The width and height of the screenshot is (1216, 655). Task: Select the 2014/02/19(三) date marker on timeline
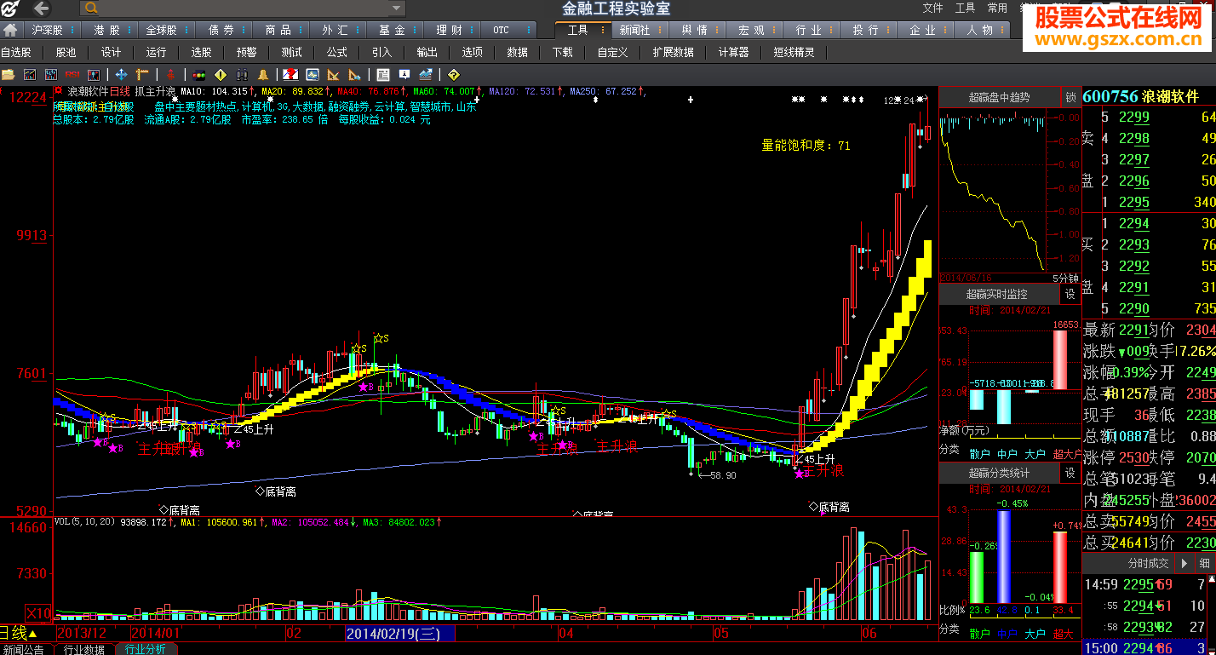tap(399, 634)
